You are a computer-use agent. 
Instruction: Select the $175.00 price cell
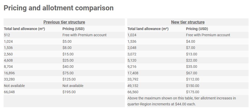coord(193,92)
